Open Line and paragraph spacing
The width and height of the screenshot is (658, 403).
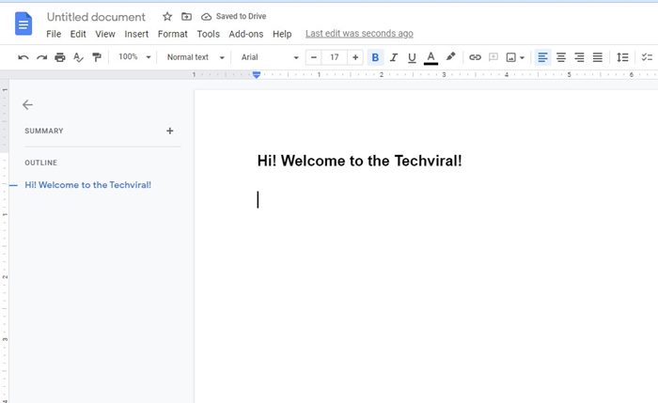pos(622,57)
